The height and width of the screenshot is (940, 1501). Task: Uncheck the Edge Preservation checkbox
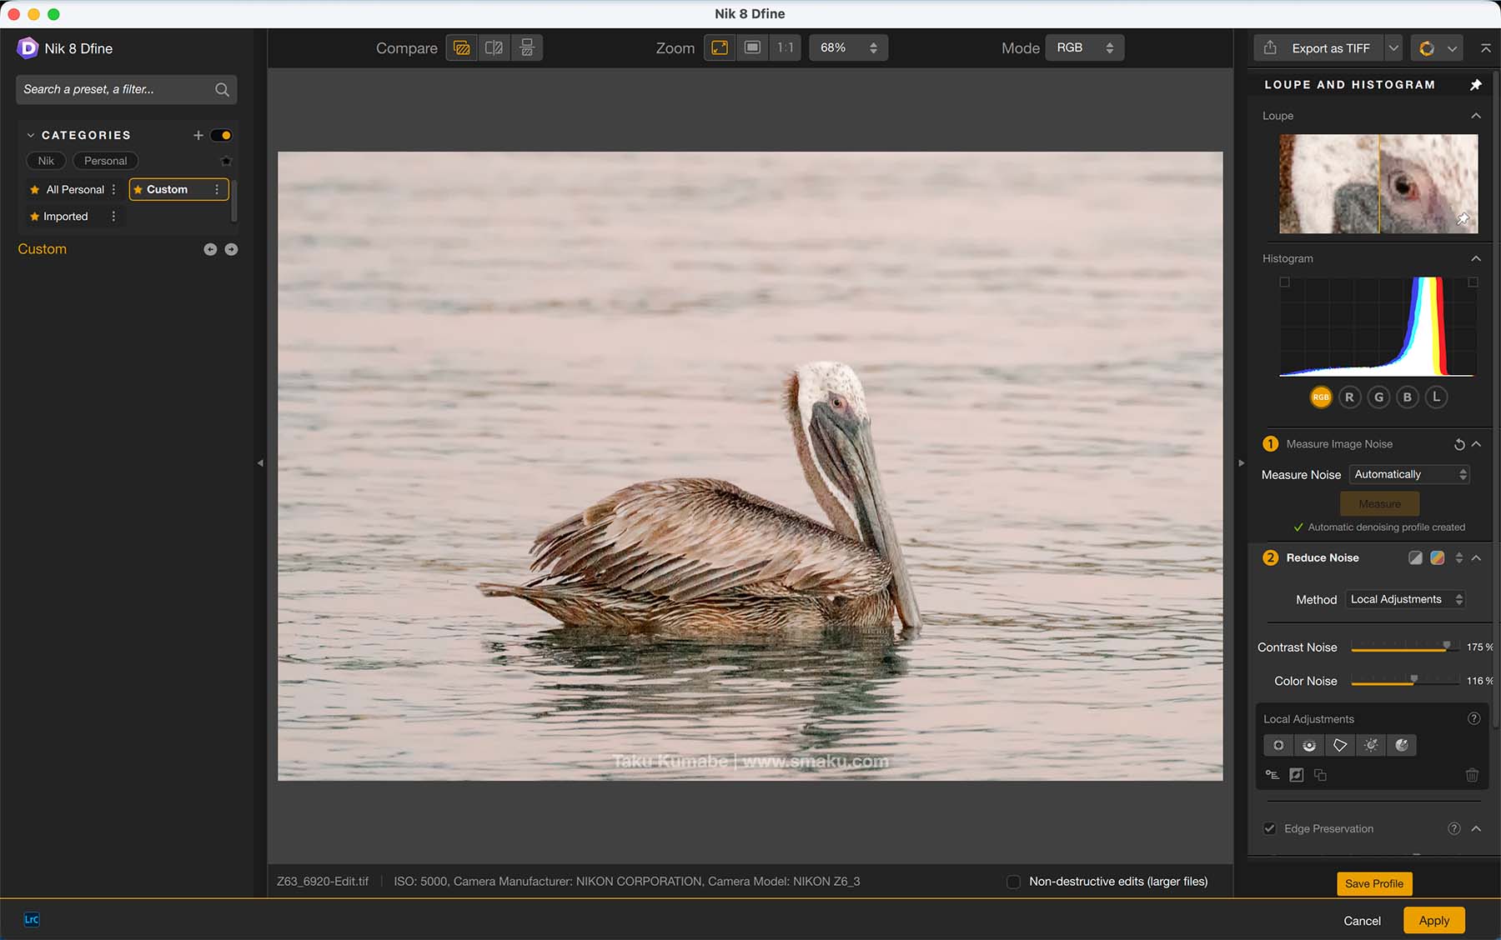point(1269,828)
